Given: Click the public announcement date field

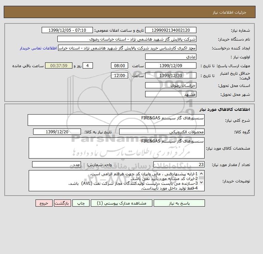Looking at the screenshot, I should pos(67,30).
